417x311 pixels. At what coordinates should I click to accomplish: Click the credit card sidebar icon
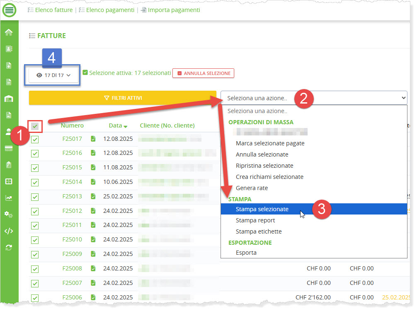pos(9,148)
